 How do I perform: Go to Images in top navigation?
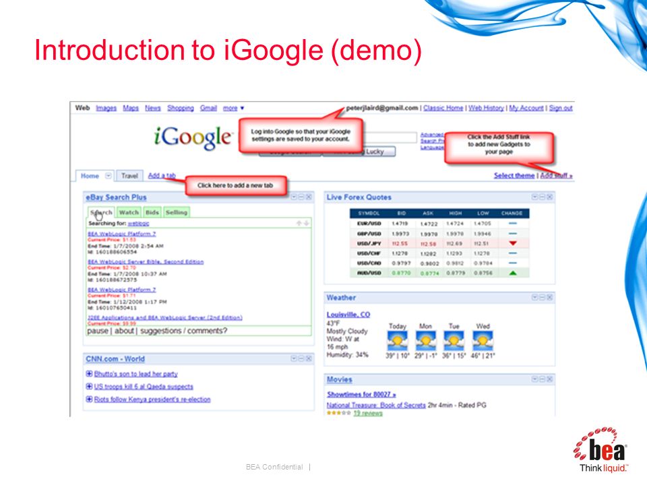[106, 108]
